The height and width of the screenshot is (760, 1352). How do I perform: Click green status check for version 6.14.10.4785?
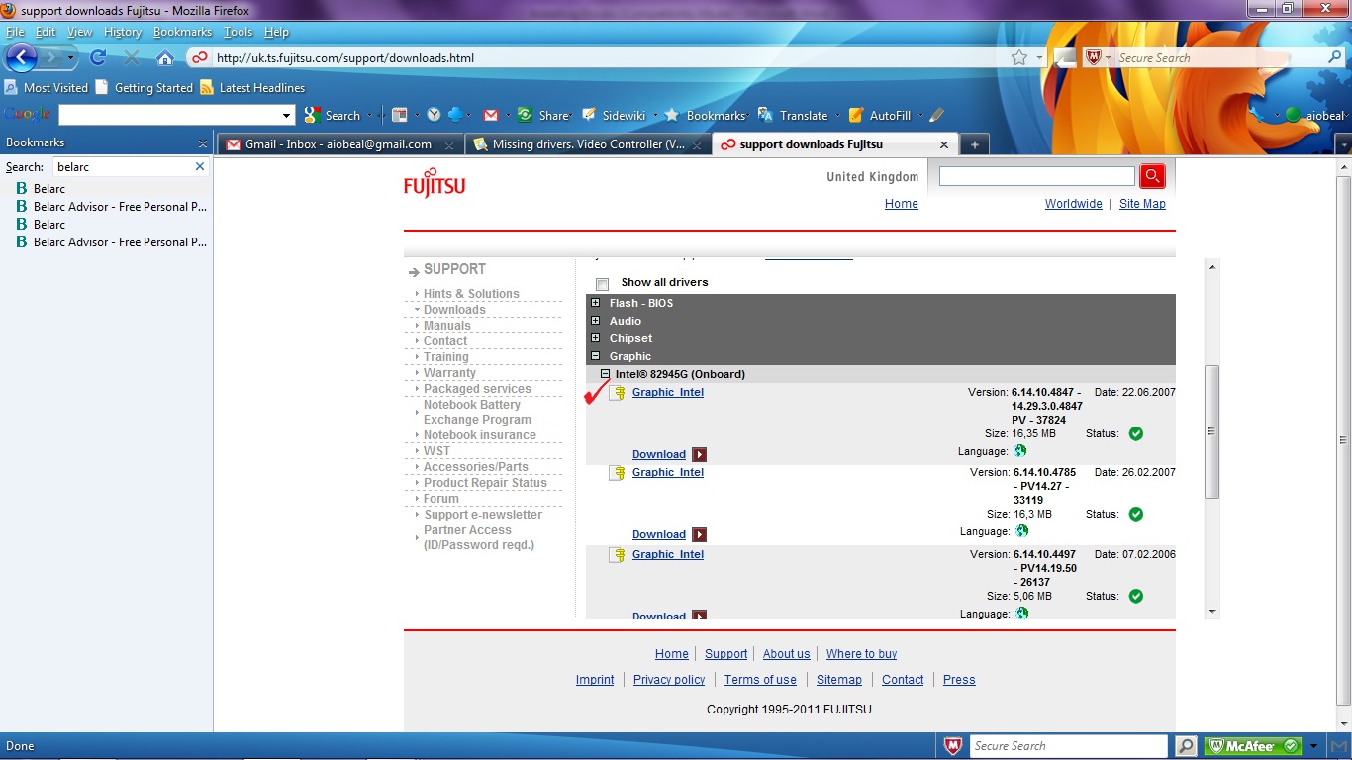[1135, 514]
